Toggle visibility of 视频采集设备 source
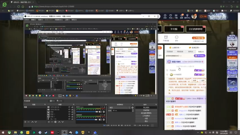Image resolution: width=240 pixels, height=135 pixels. pyautogui.click(x=69, y=109)
